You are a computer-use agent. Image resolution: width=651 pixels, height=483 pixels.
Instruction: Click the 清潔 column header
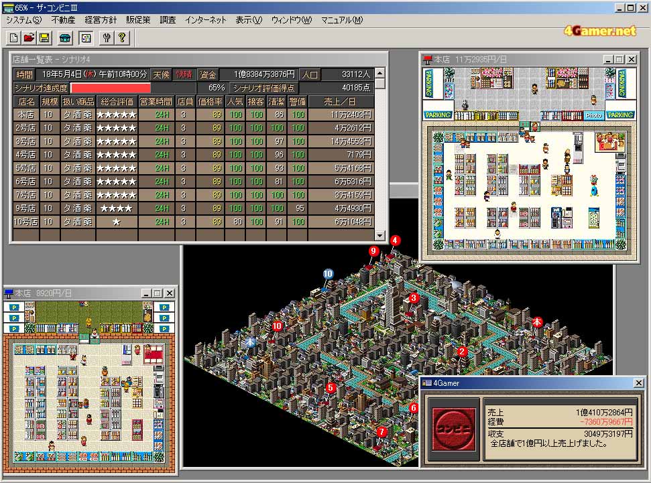coord(276,101)
